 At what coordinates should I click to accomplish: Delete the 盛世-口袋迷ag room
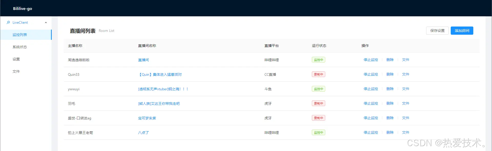coord(390,118)
